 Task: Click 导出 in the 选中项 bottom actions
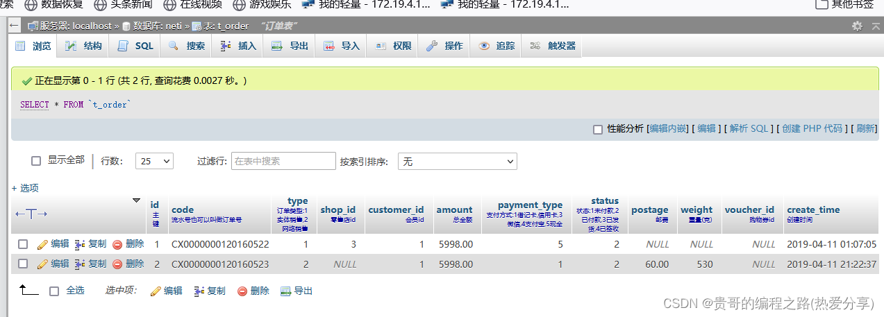pos(297,291)
